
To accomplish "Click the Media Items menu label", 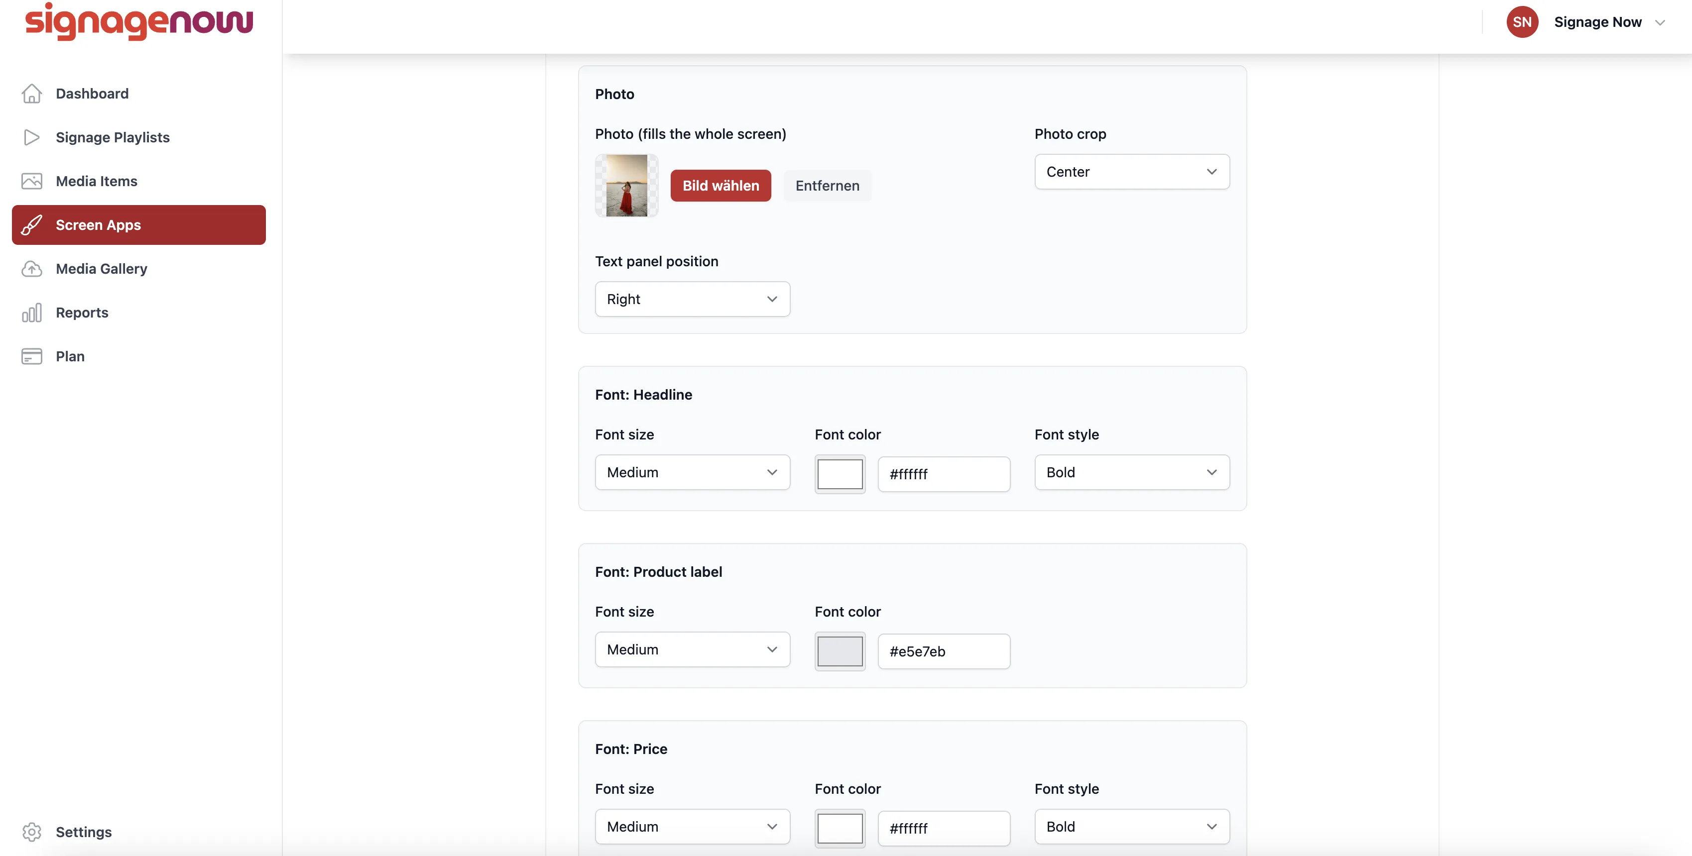I will pos(97,181).
